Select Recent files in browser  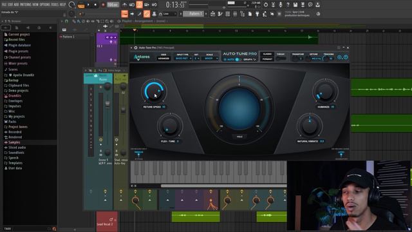point(16,39)
